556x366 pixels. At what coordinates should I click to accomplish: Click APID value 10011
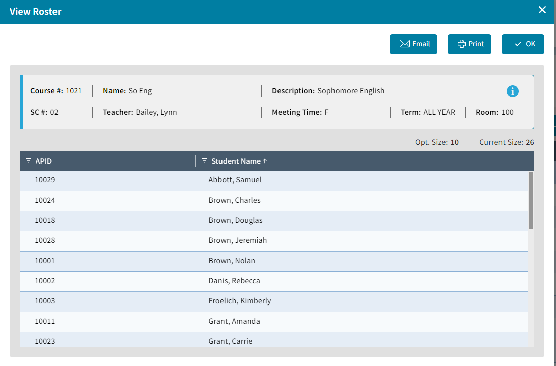pos(45,321)
